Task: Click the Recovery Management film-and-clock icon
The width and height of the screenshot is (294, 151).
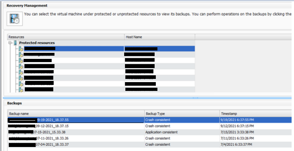Action: 15,19
